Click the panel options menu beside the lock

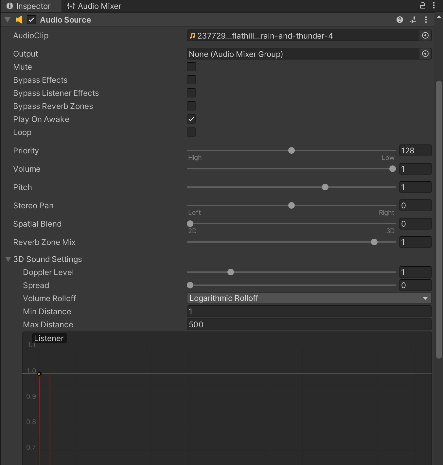point(434,6)
